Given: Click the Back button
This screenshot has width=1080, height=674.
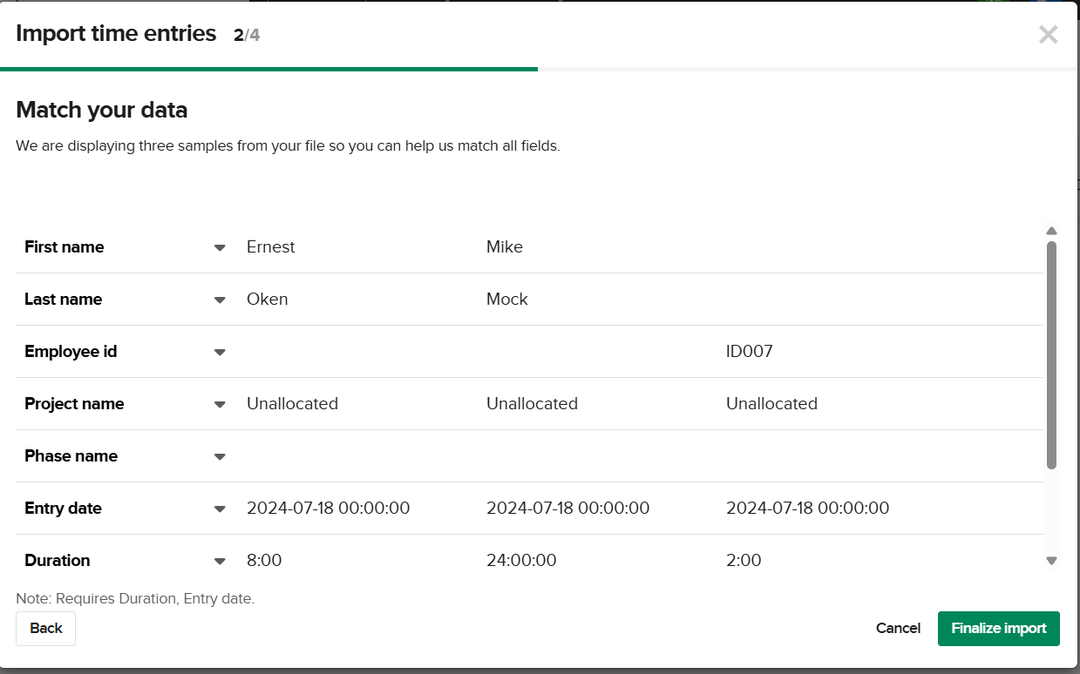Looking at the screenshot, I should (x=45, y=628).
